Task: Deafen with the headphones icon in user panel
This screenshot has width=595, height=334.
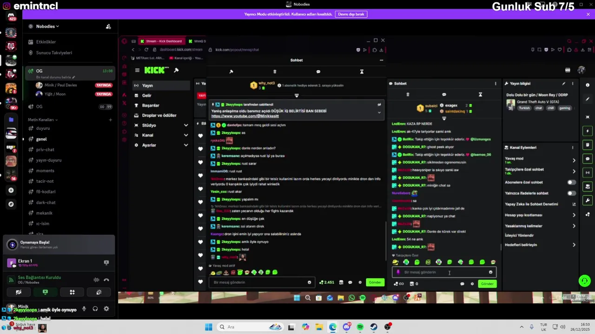Action: 95,309
